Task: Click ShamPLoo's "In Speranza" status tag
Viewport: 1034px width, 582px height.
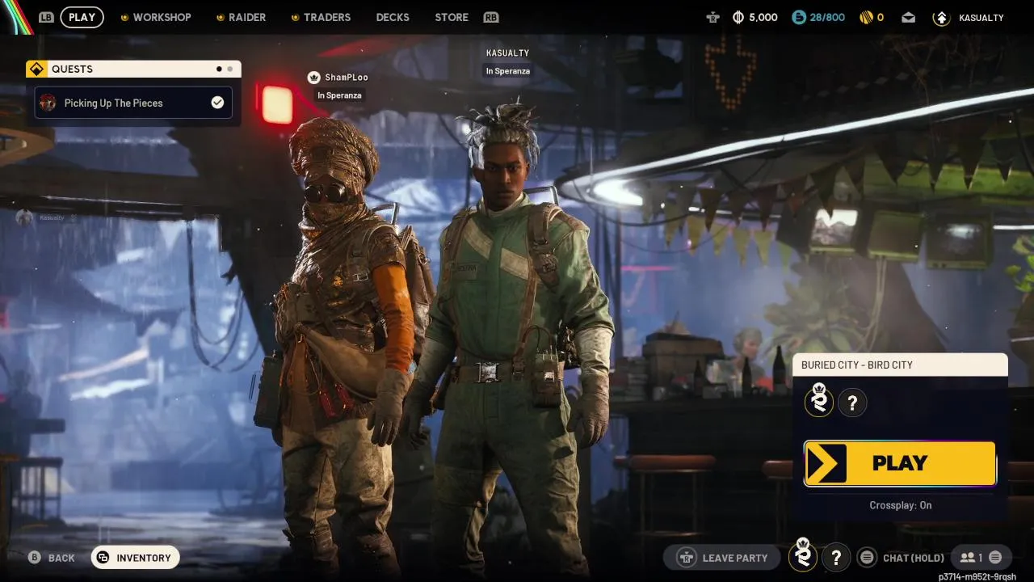Action: coord(339,95)
